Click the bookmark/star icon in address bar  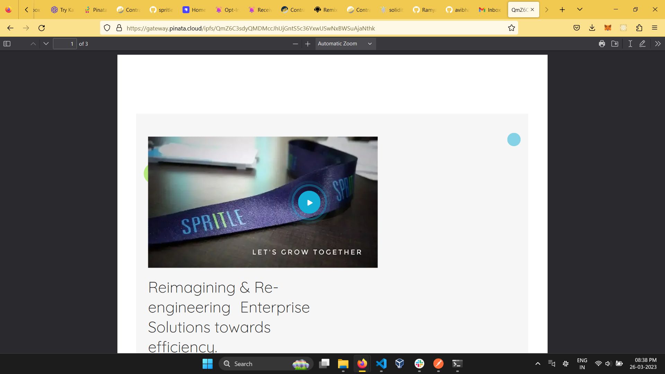(x=511, y=28)
